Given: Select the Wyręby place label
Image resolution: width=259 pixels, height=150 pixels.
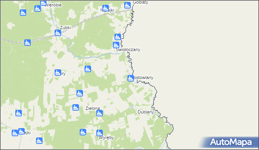Looking at the screenshot, I should (x=106, y=137).
